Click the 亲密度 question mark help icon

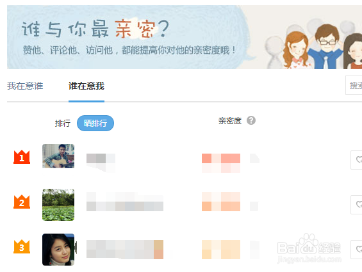point(251,120)
